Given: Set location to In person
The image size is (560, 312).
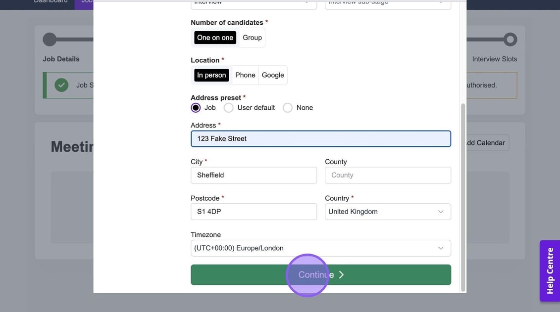Looking at the screenshot, I should pyautogui.click(x=211, y=75).
